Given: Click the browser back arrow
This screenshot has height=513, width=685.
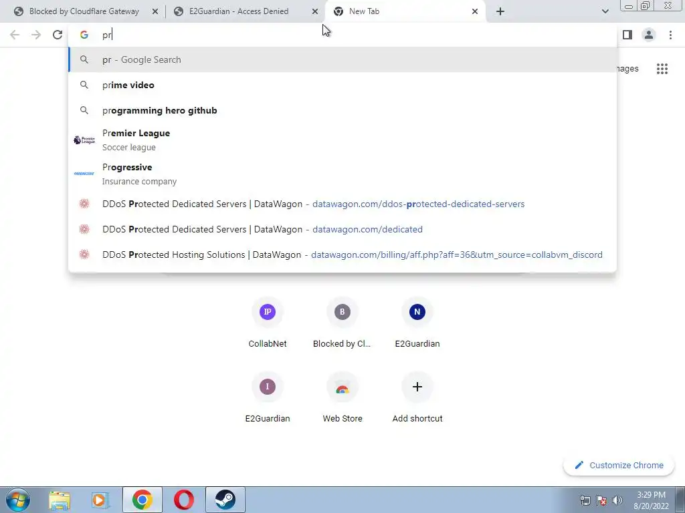Looking at the screenshot, I should pos(15,35).
